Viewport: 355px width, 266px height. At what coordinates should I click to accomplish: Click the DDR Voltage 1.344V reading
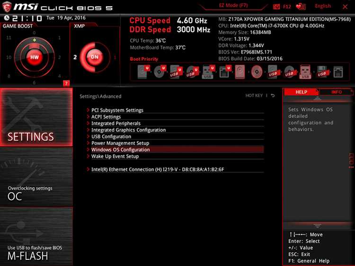coord(241,45)
